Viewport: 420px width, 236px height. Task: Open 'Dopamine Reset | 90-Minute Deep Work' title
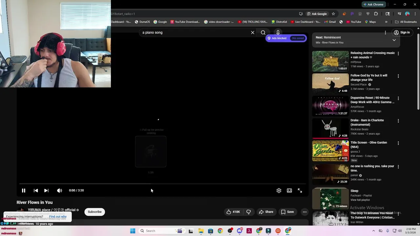tap(372, 100)
